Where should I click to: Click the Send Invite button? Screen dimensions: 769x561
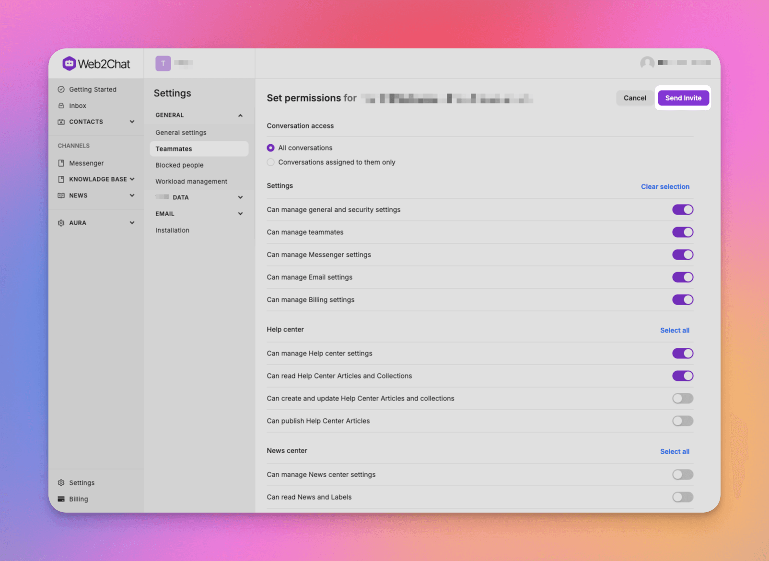tap(683, 98)
